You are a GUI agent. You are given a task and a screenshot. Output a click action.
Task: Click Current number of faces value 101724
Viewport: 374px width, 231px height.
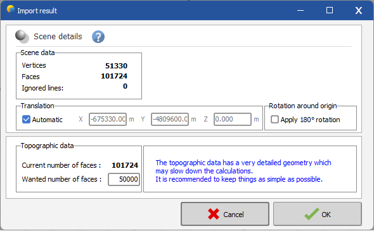(x=125, y=165)
